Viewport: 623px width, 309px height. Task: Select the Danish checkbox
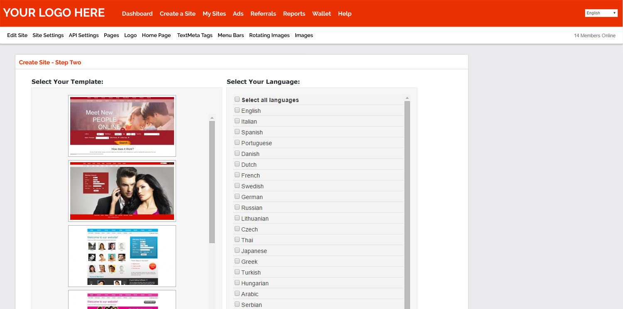point(237,153)
